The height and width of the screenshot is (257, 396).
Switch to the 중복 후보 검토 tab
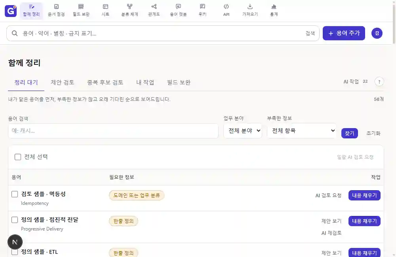105,83
